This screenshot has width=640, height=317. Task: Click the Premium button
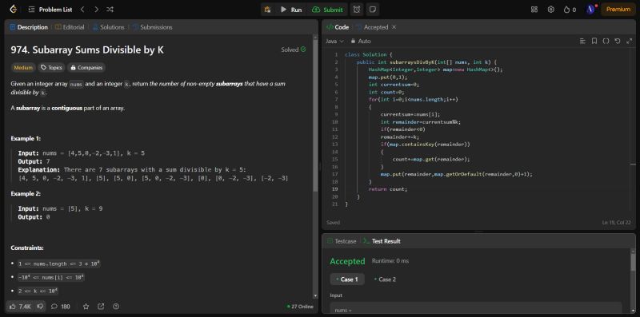pyautogui.click(x=618, y=10)
